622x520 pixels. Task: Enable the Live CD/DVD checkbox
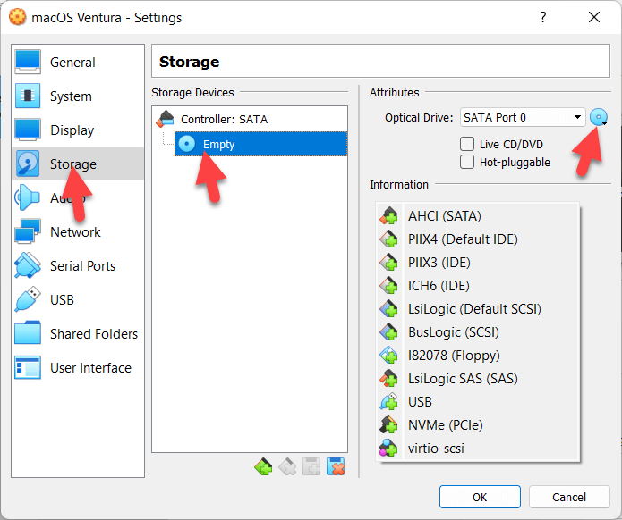467,144
